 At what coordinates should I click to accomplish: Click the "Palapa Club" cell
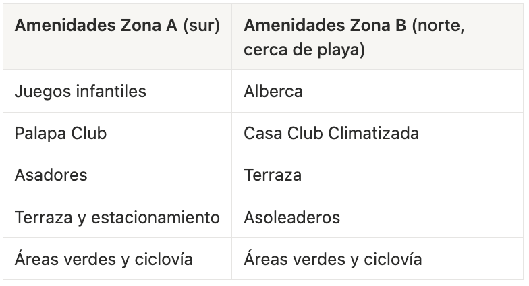click(x=61, y=133)
